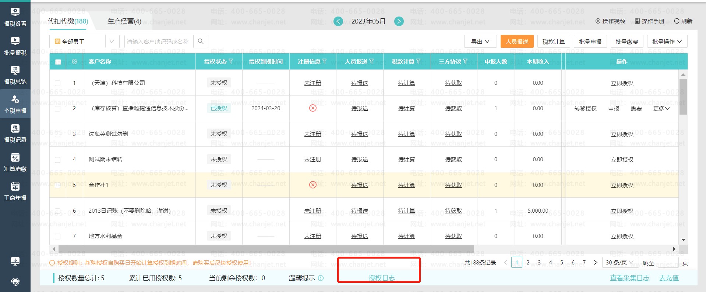This screenshot has height=292, width=706.
Task: Open the 报税总览 sidebar item
Action: (x=15, y=75)
